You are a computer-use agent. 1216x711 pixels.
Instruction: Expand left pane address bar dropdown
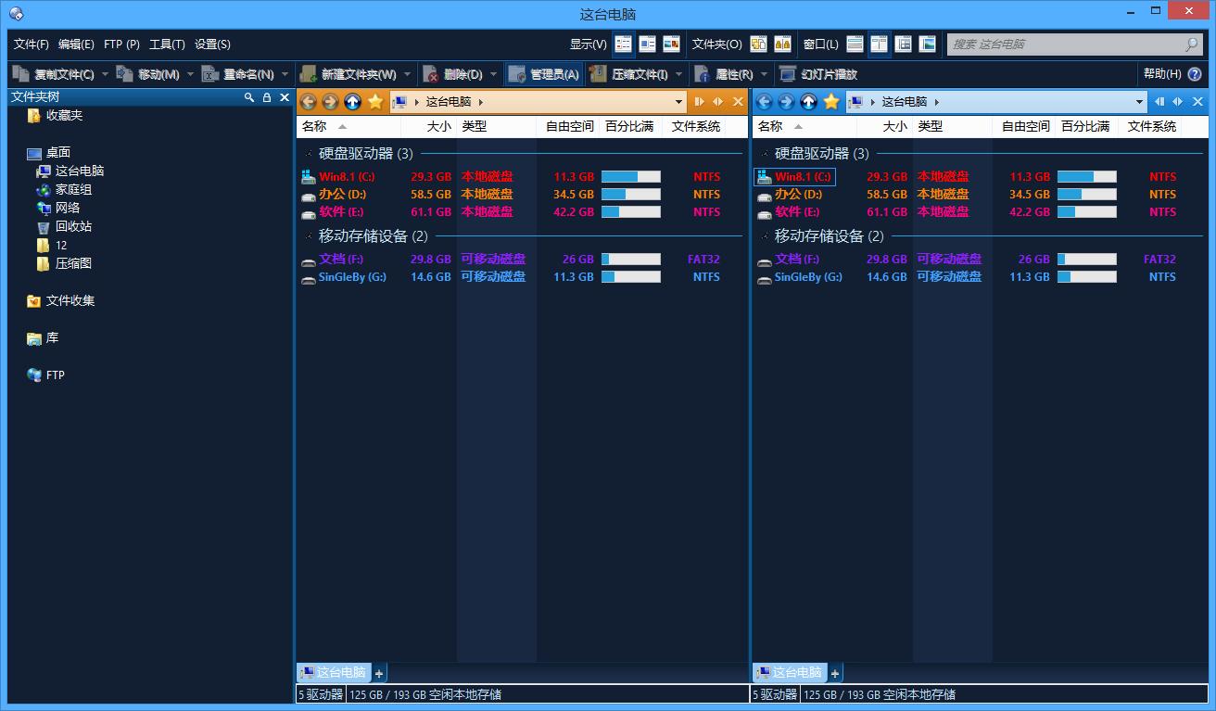(679, 102)
